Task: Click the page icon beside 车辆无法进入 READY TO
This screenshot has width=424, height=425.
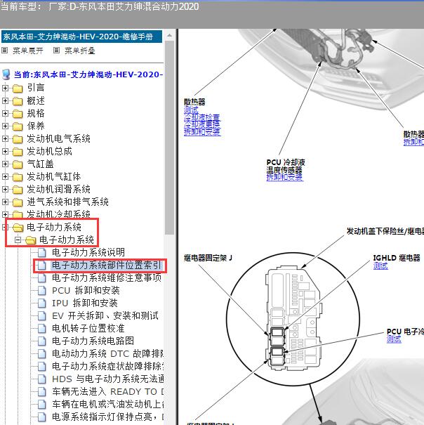Action: [x=41, y=392]
